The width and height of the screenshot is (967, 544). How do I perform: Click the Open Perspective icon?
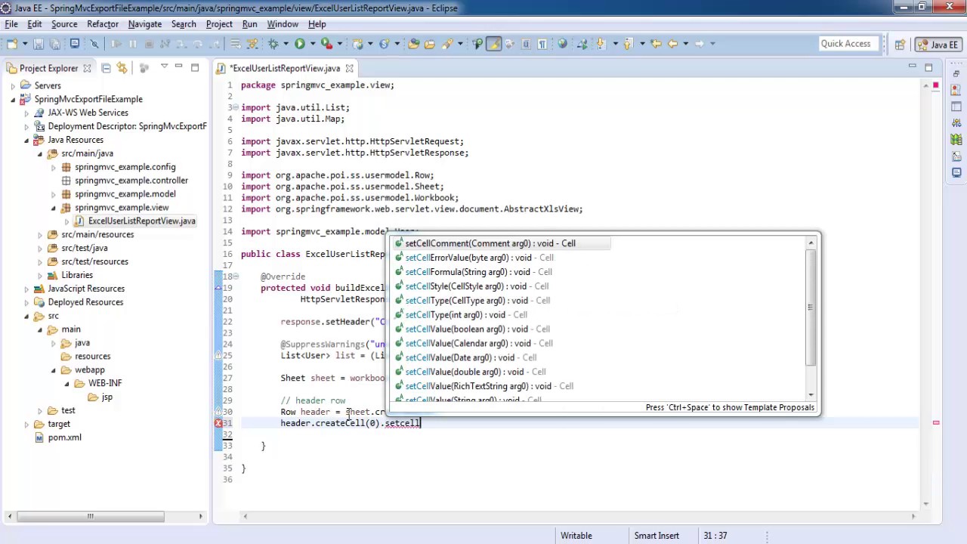900,45
